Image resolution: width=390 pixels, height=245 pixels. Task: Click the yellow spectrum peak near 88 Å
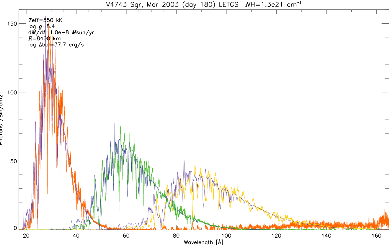pos(195,165)
